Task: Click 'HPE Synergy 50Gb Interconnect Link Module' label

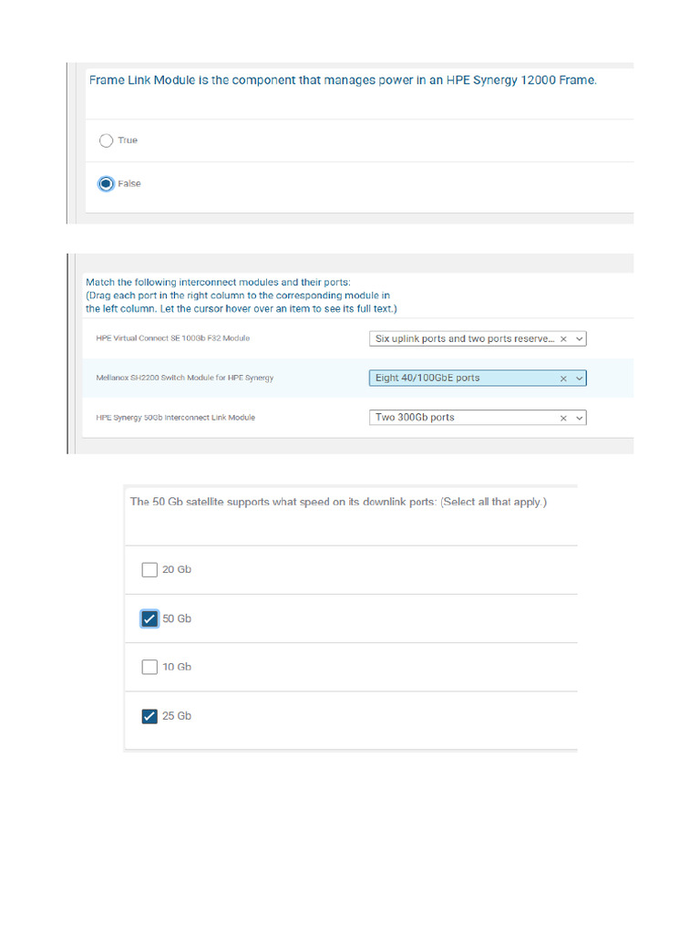Action: pyautogui.click(x=175, y=418)
